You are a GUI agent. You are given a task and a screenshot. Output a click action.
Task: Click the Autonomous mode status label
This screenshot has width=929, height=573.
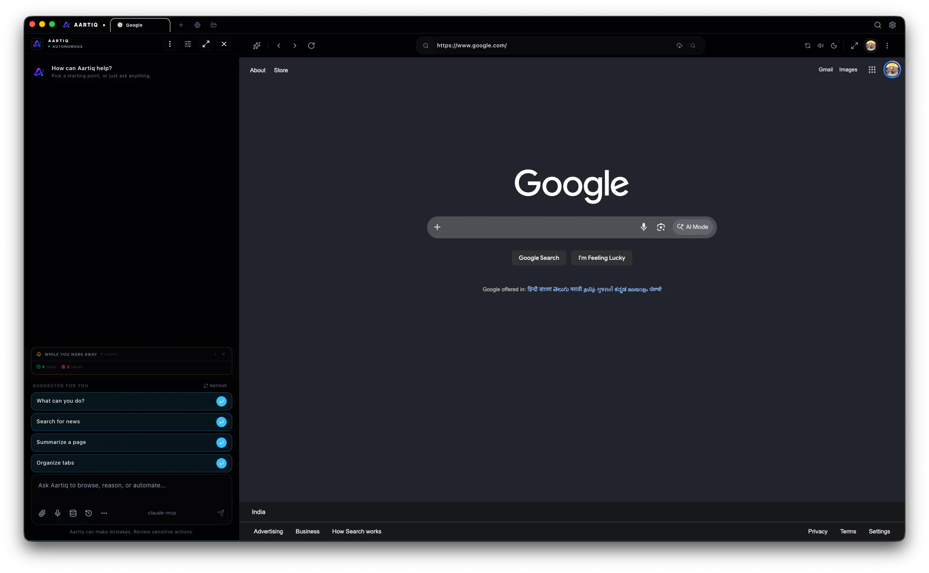click(x=65, y=46)
